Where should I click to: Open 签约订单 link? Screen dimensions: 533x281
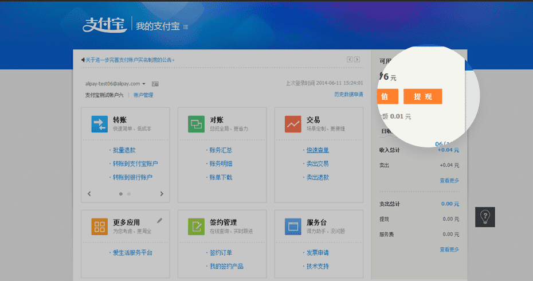(x=221, y=253)
